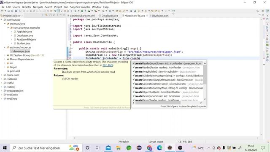Screen dimensions: 270x152
Task: Select the webappproject project
Action: click(15, 91)
